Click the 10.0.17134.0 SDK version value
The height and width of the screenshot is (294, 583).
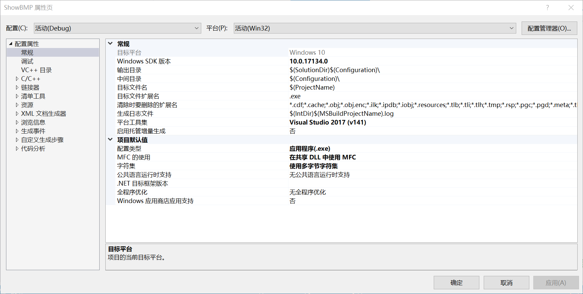point(309,61)
